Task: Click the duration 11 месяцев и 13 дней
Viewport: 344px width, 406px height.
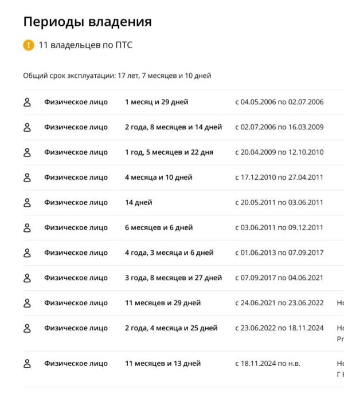Action: tap(163, 364)
